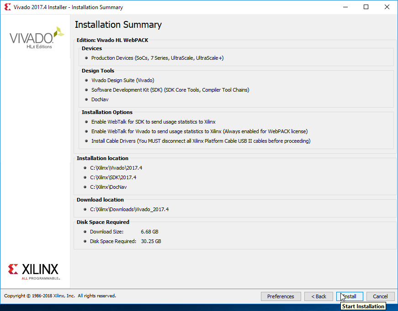Click the Devices section heading
The image size is (398, 311).
[x=92, y=48]
